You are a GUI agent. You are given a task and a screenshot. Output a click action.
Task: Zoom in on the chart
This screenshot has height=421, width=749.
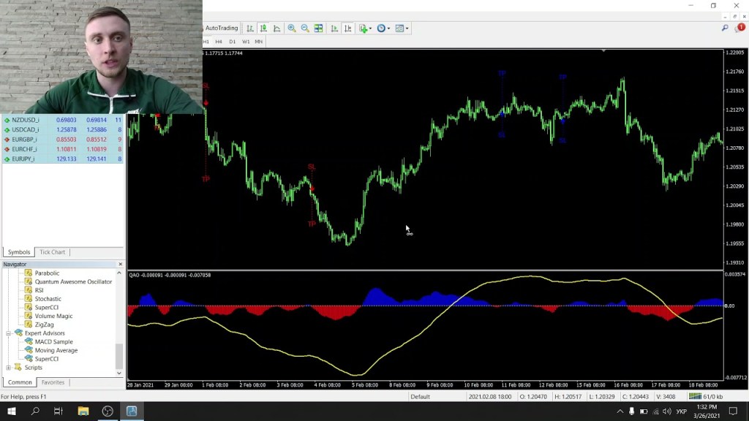click(x=292, y=28)
